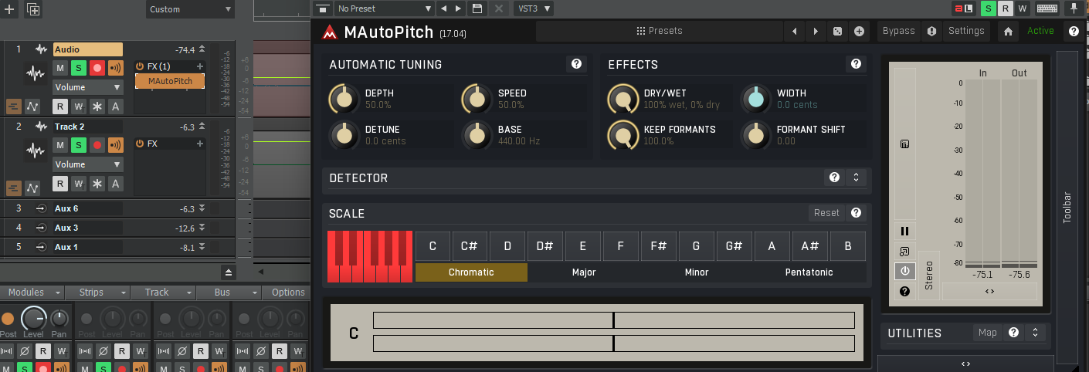Toggle write automation on Audio track
This screenshot has height=372, width=1089.
79,107
